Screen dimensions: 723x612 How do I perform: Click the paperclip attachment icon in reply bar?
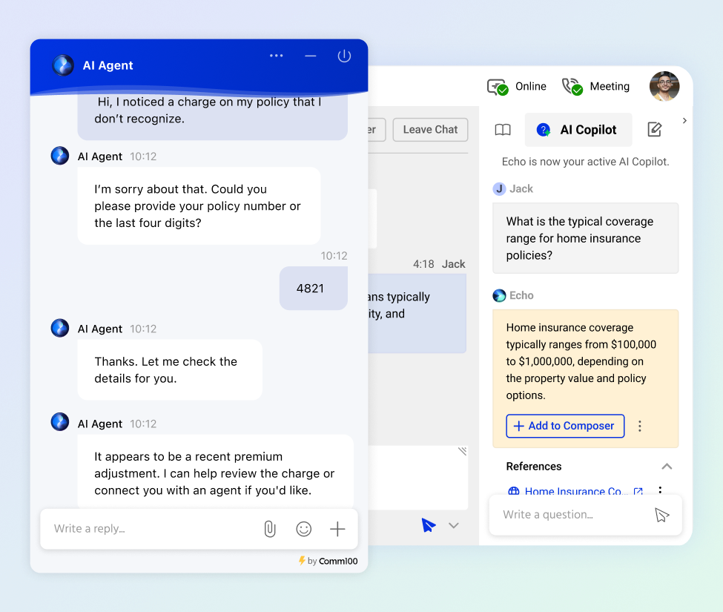[269, 529]
